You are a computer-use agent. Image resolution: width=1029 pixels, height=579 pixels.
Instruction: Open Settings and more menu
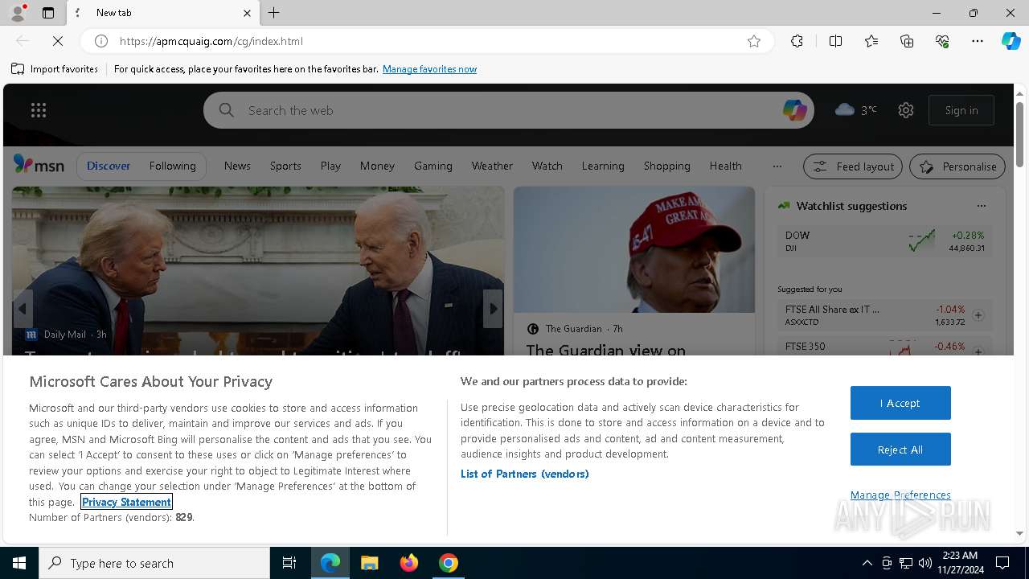(978, 41)
